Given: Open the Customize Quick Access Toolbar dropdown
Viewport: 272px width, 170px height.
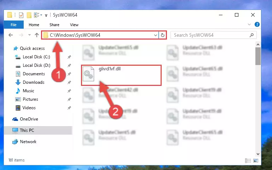Looking at the screenshot, I should (x=46, y=16).
